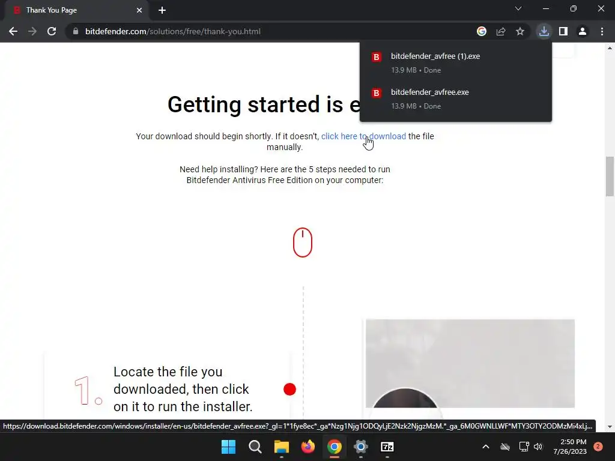Image resolution: width=615 pixels, height=461 pixels.
Task: Click 'click here to download' link
Action: point(363,136)
